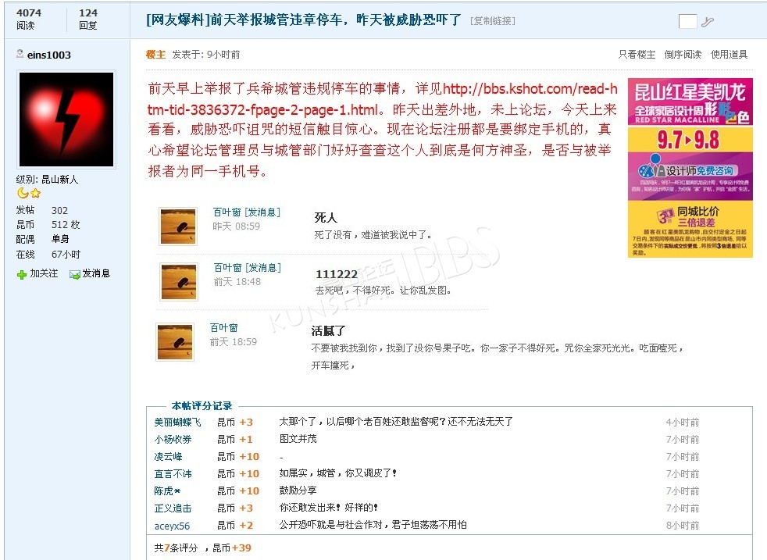Click the third 百叶窗 message avatar thumbnail
The height and width of the screenshot is (560, 767).
(x=175, y=342)
